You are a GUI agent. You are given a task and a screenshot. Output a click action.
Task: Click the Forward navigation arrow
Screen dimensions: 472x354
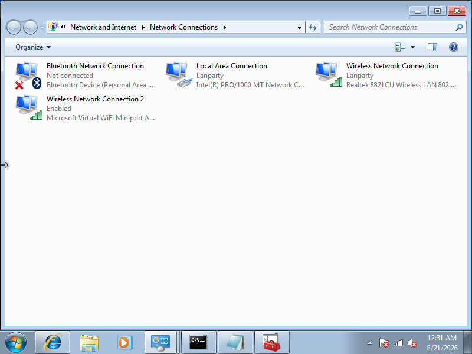(x=30, y=27)
